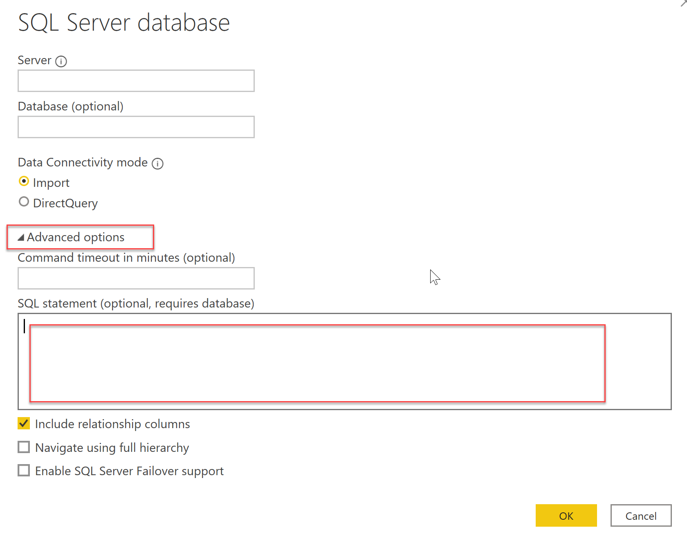Confirm the dialog with OK

pyautogui.click(x=566, y=516)
